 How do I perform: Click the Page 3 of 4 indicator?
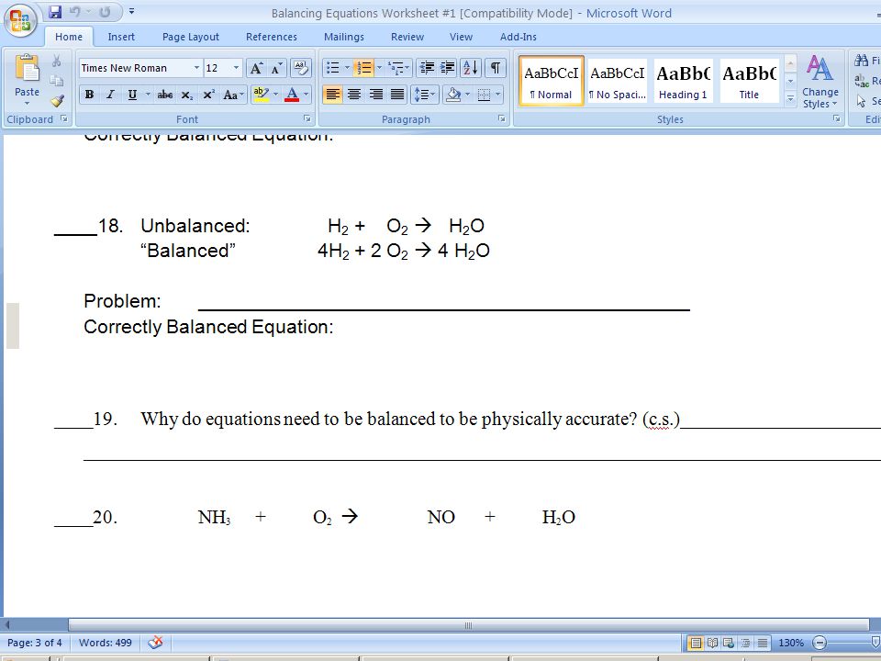(34, 643)
